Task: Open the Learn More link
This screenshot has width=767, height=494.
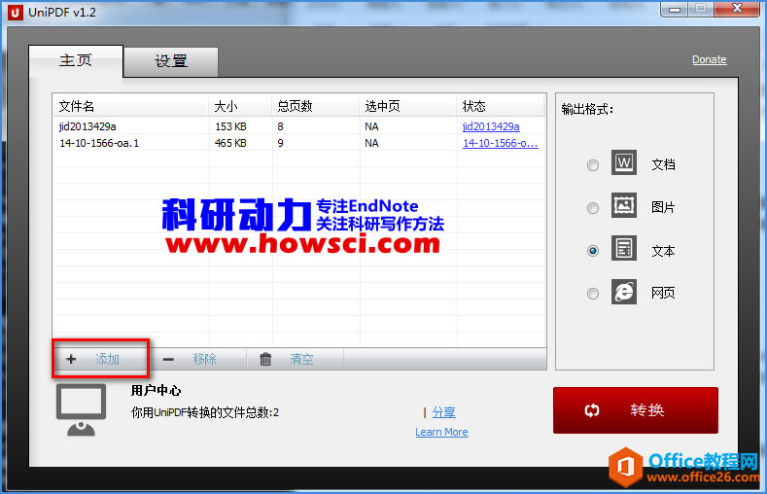Action: click(441, 432)
